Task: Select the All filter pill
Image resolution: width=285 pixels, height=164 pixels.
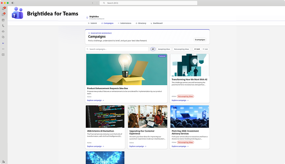Action: [153, 49]
